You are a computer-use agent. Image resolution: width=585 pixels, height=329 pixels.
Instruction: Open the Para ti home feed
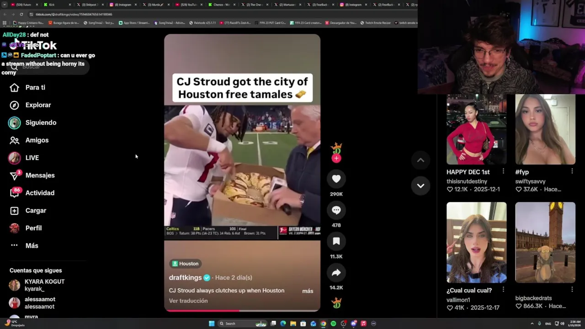pyautogui.click(x=28, y=87)
